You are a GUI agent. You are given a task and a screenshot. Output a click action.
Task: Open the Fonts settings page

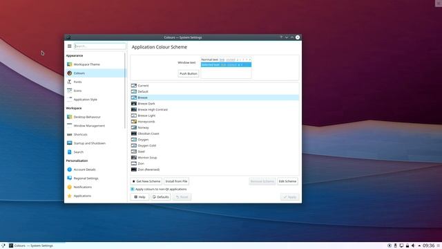[96, 82]
